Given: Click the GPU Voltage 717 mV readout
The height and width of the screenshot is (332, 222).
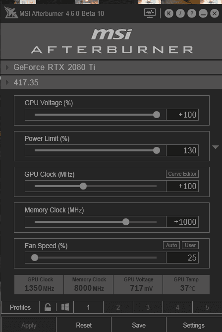Looking at the screenshot, I should (x=138, y=284).
